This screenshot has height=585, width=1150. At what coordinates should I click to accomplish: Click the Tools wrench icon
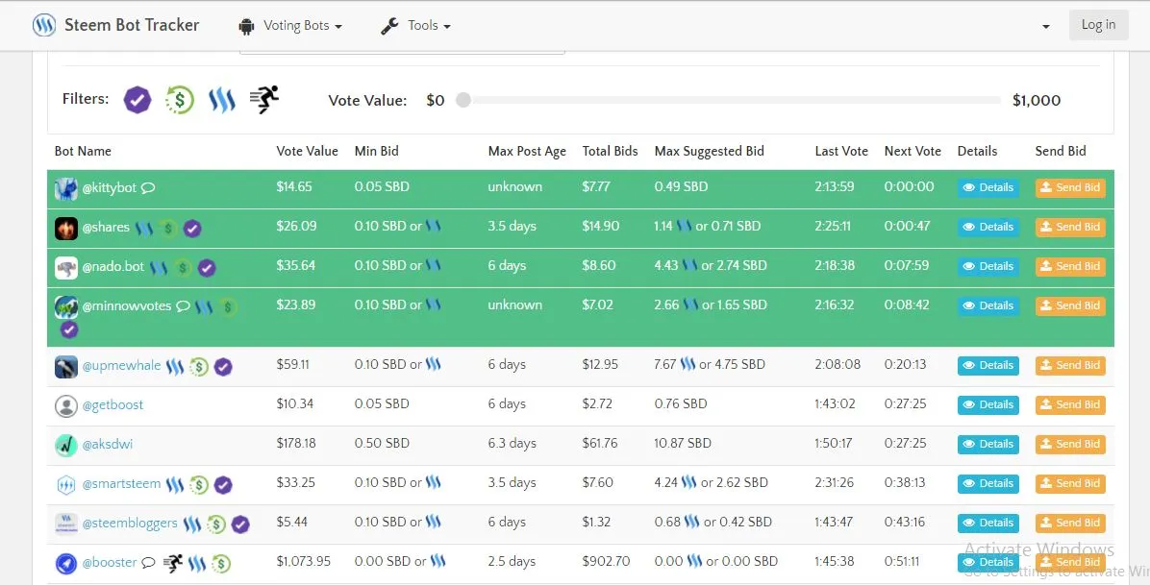point(389,26)
